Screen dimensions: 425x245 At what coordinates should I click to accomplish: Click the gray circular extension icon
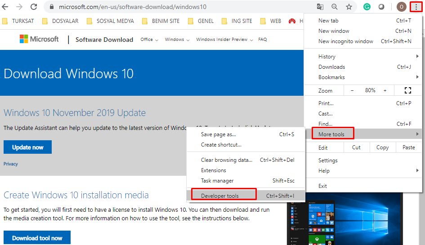point(381,7)
